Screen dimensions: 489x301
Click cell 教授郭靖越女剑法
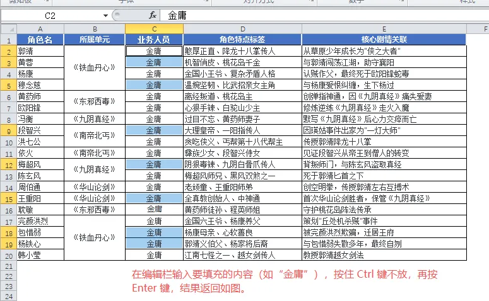pos(384,255)
